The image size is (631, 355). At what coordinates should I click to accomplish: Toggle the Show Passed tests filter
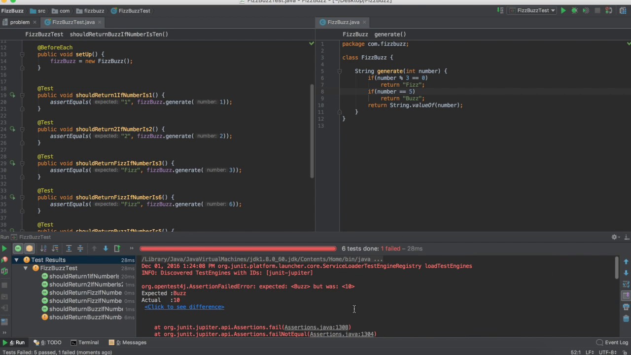click(x=18, y=248)
